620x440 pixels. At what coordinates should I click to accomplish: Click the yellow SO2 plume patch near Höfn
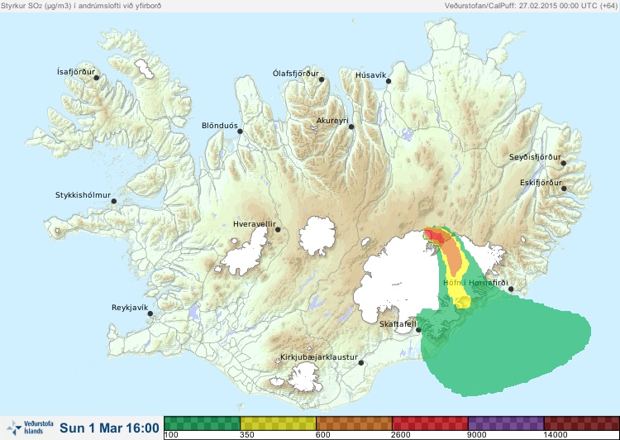coord(461,301)
